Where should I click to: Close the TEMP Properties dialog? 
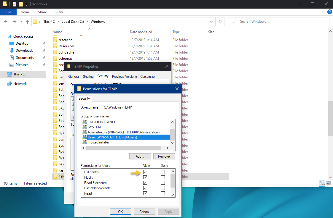click(x=167, y=67)
